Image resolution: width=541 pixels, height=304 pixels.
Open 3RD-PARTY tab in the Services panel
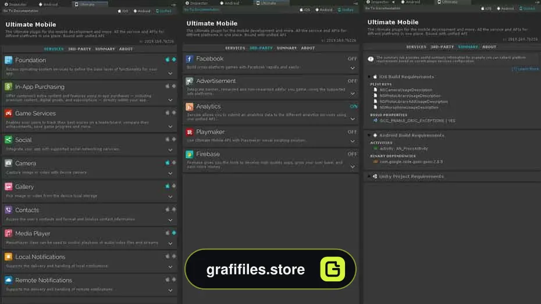[x=79, y=49]
